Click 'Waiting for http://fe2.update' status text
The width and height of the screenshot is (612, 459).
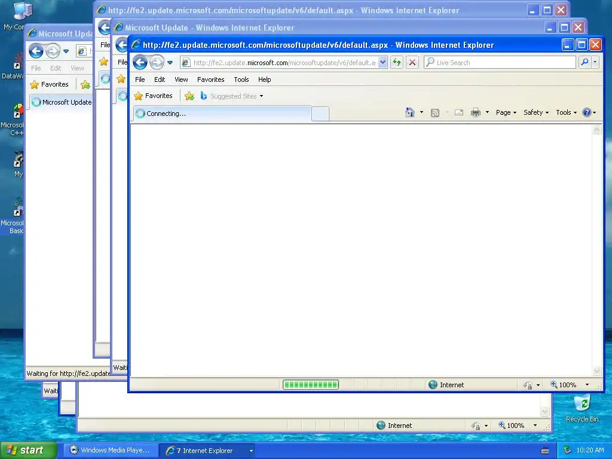[68, 374]
